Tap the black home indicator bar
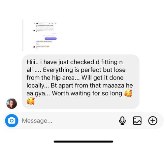This screenshot has width=165, height=165. pyautogui.click(x=83, y=142)
